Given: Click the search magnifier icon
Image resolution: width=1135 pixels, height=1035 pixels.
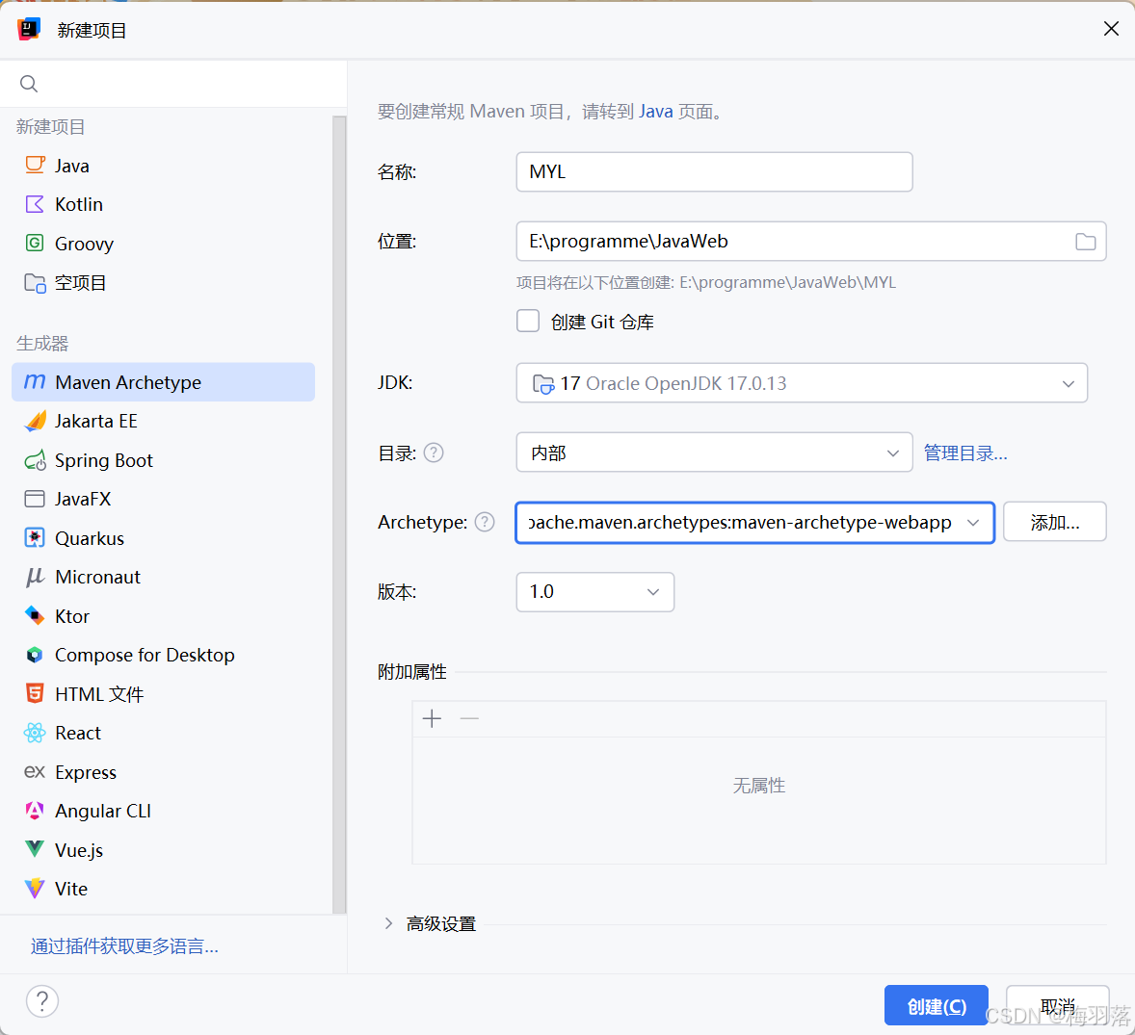Looking at the screenshot, I should tap(29, 84).
